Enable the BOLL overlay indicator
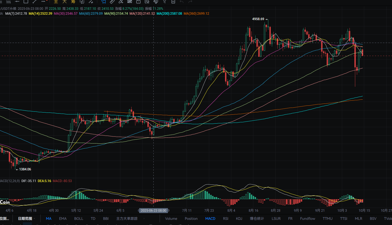This screenshot has height=225, width=392. (79, 218)
